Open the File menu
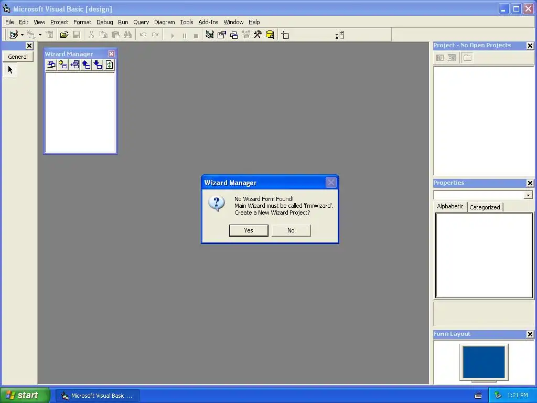This screenshot has height=403, width=537. (9, 22)
